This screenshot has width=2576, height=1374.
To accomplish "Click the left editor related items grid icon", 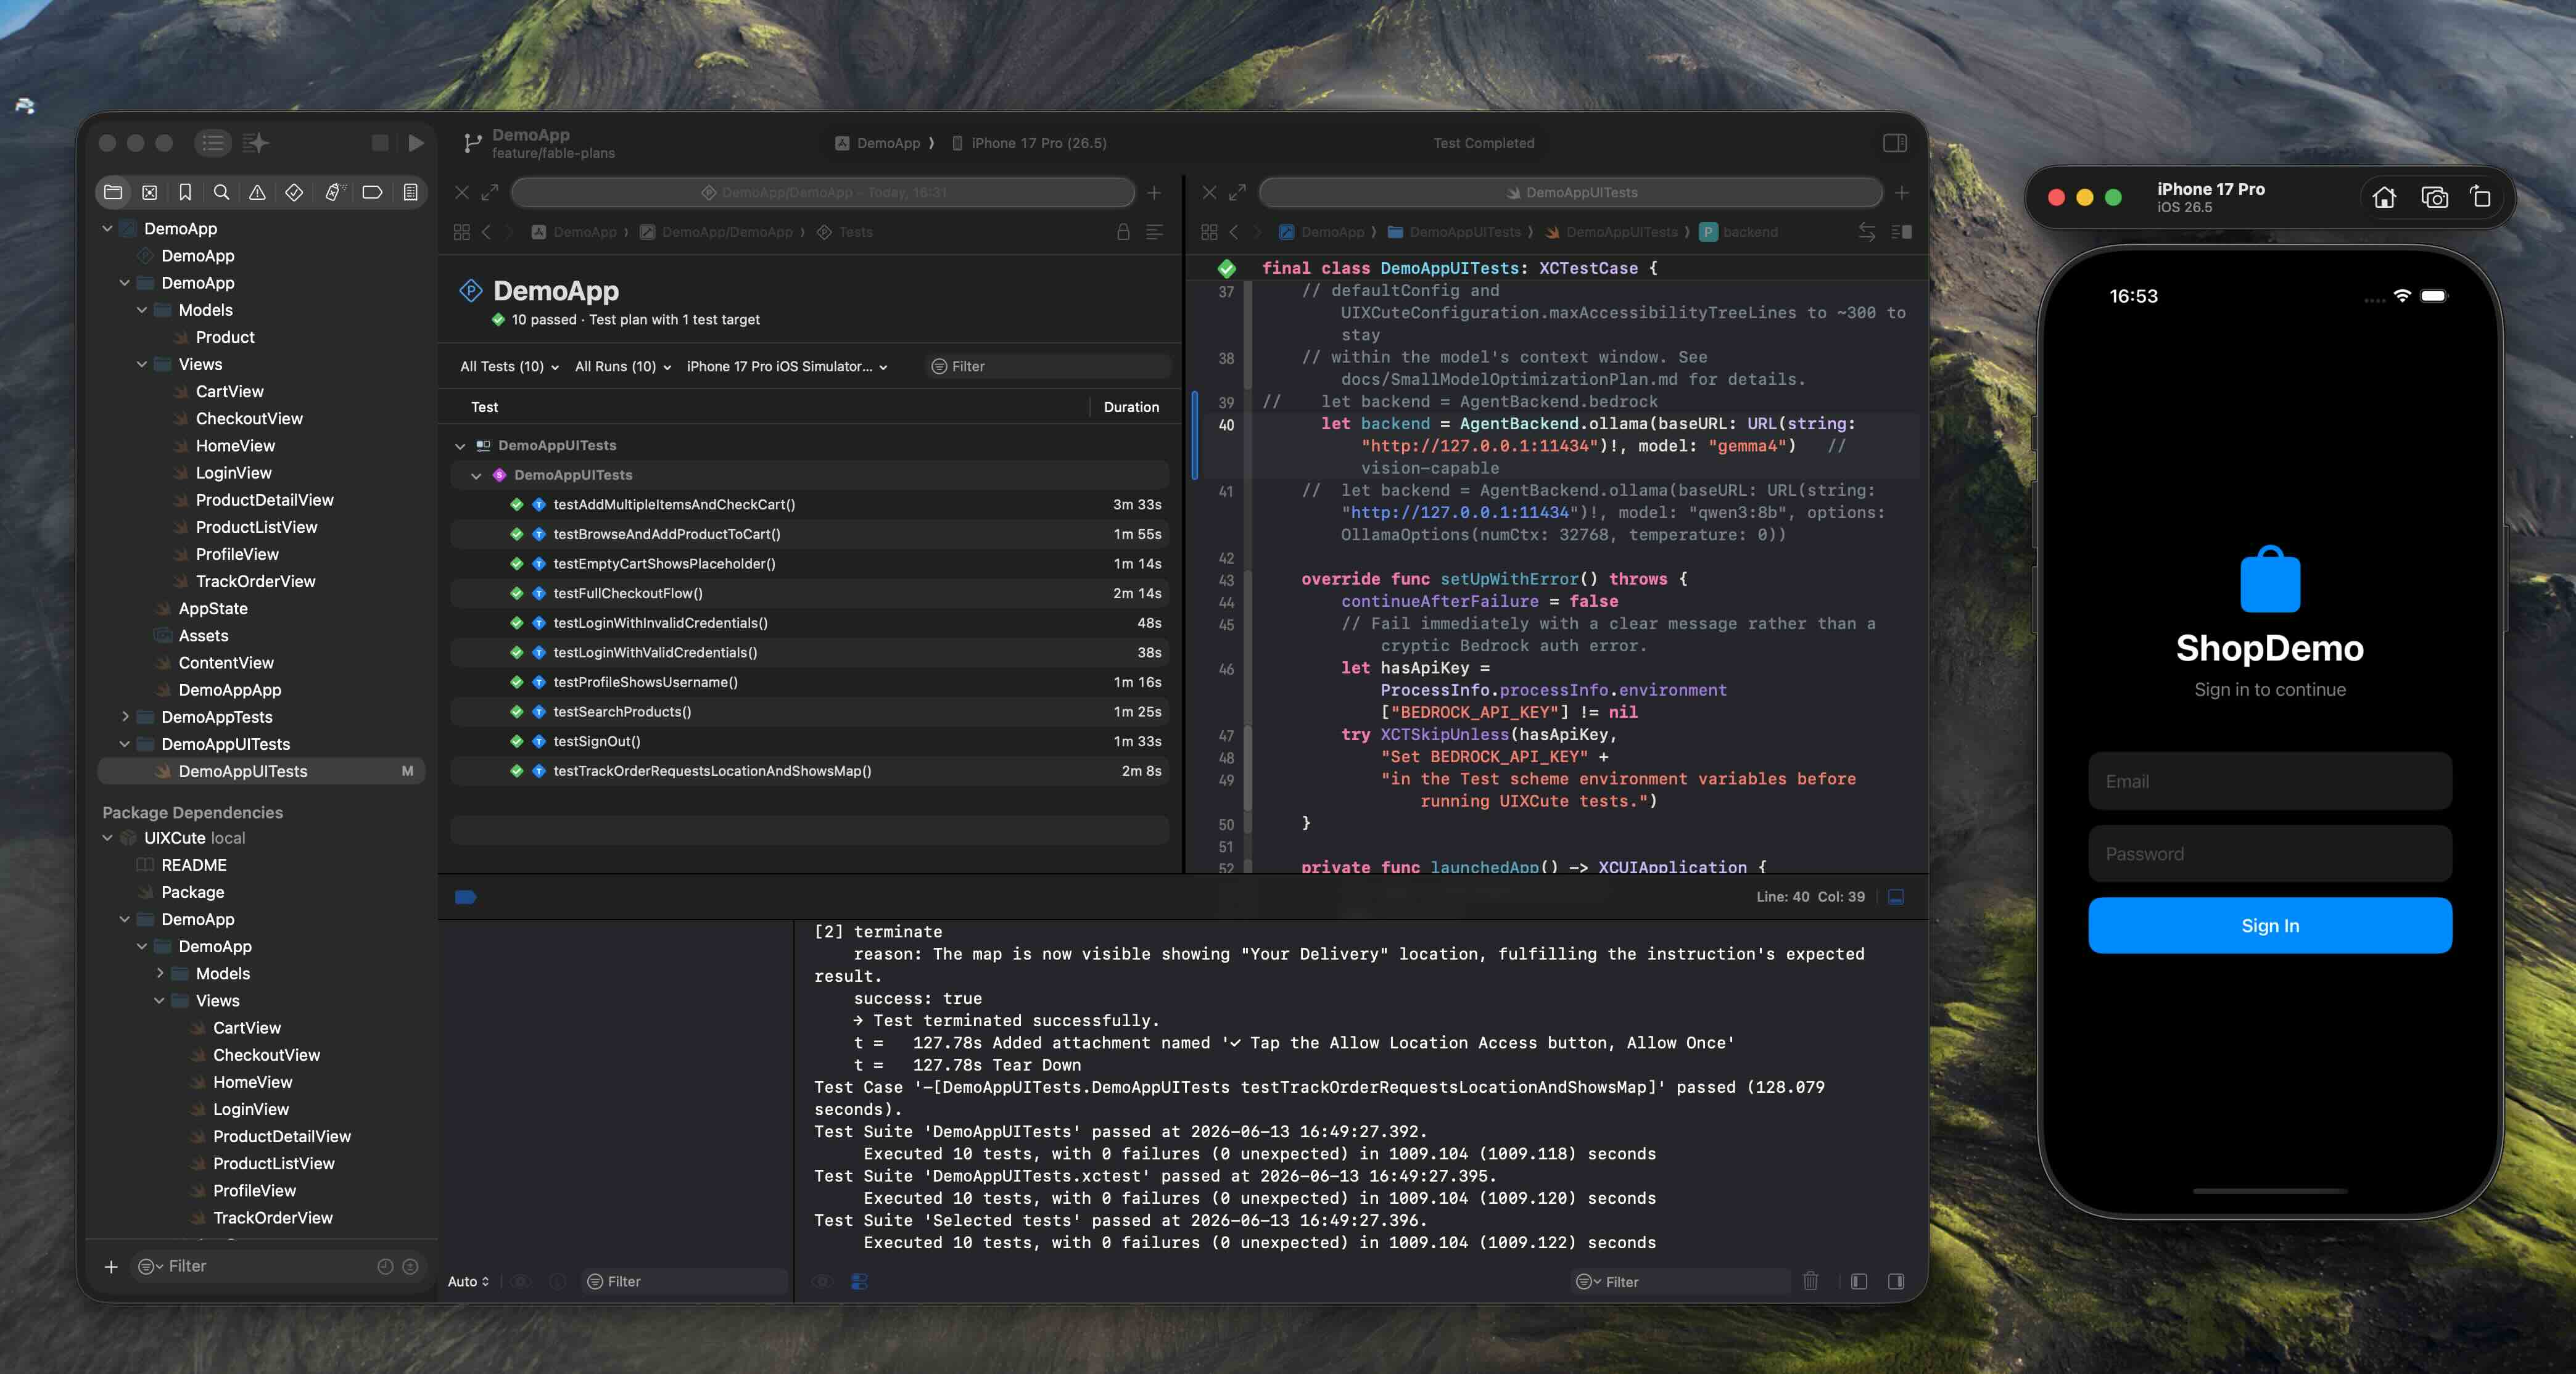I will pyautogui.click(x=461, y=232).
